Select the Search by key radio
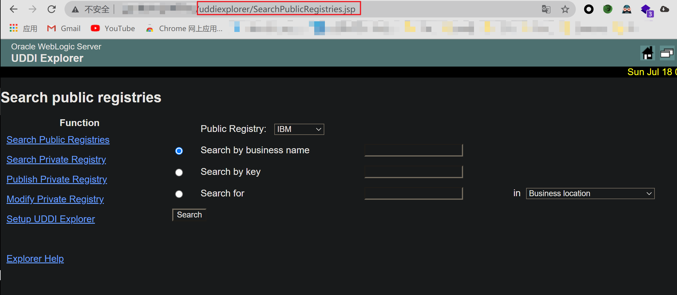Viewport: 677px width, 295px height. [x=179, y=173]
